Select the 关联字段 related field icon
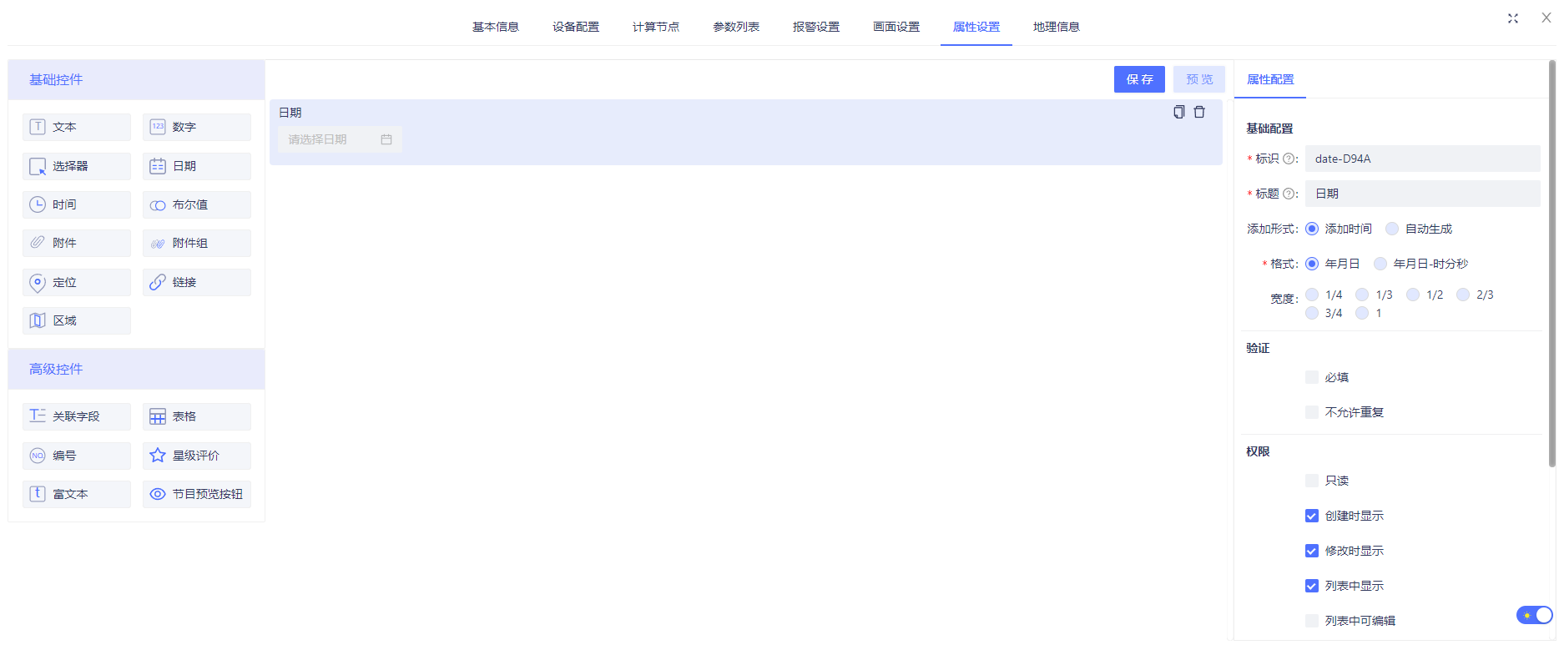The height and width of the screenshot is (645, 1559). click(38, 416)
